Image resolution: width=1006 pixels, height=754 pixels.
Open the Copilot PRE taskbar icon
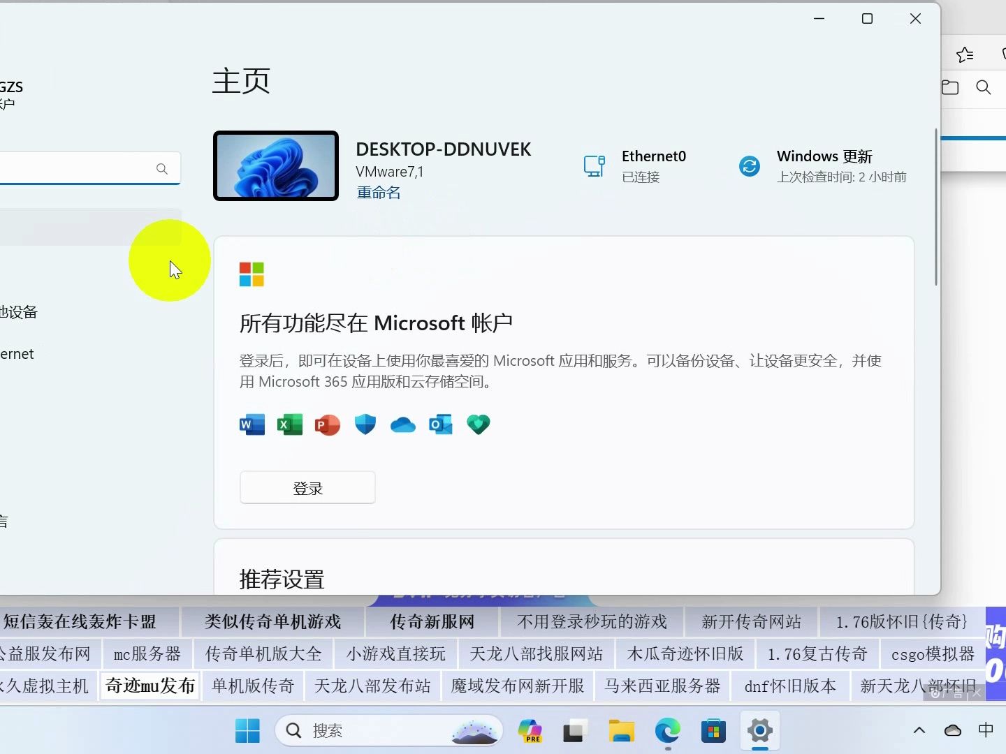pyautogui.click(x=530, y=731)
